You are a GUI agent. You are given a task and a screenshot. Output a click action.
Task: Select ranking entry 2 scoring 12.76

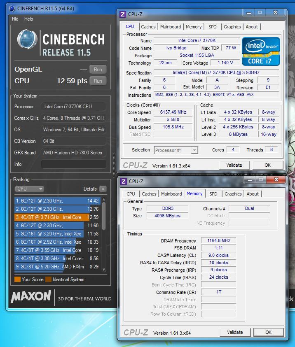click(x=57, y=209)
